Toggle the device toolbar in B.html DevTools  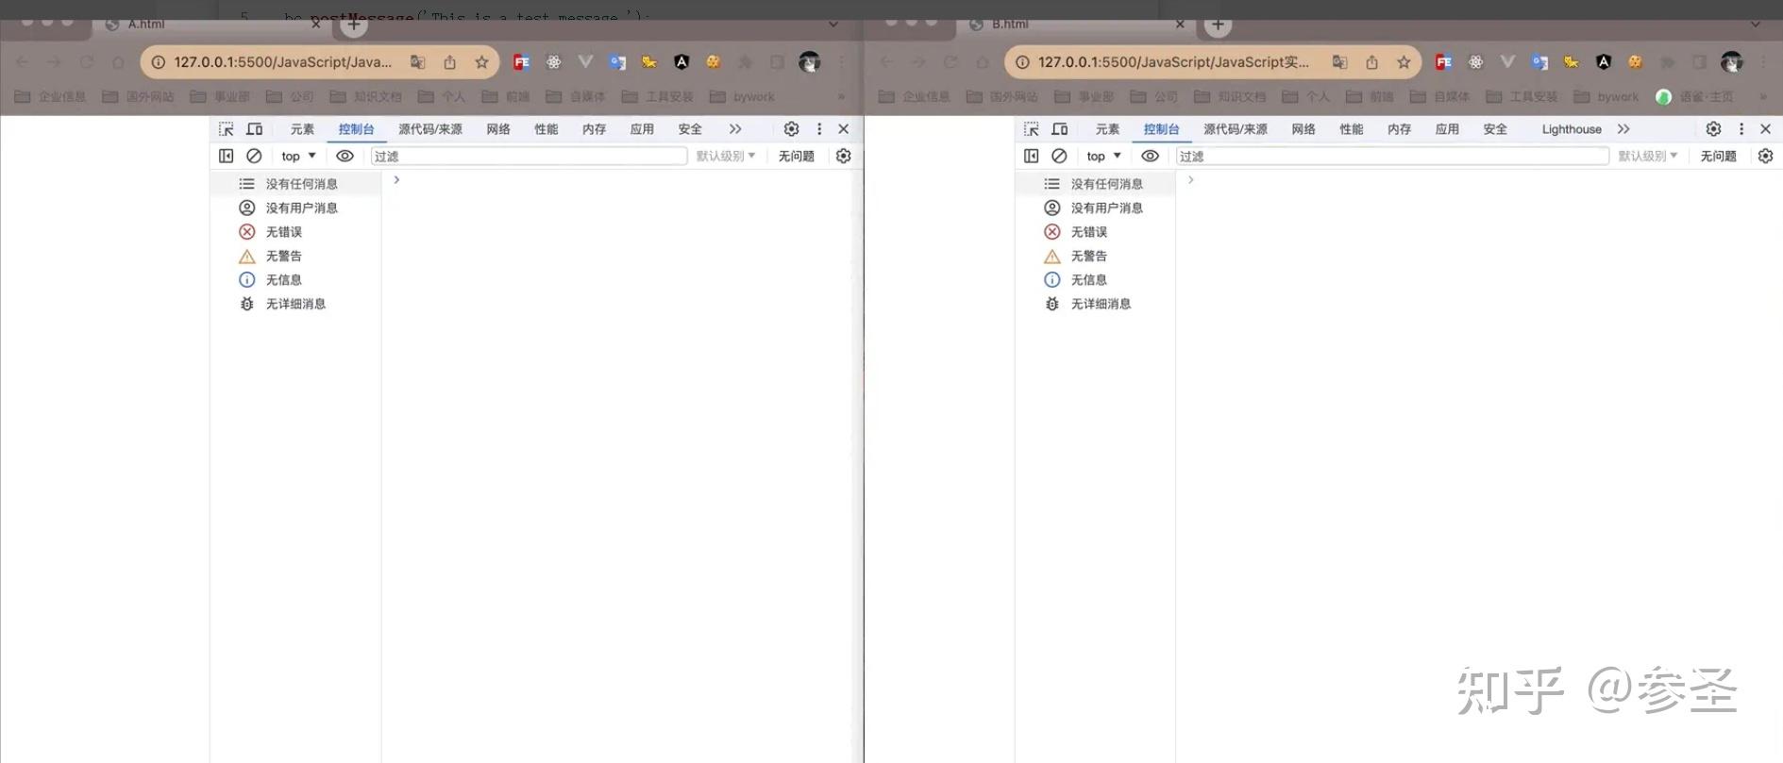click(x=1060, y=129)
